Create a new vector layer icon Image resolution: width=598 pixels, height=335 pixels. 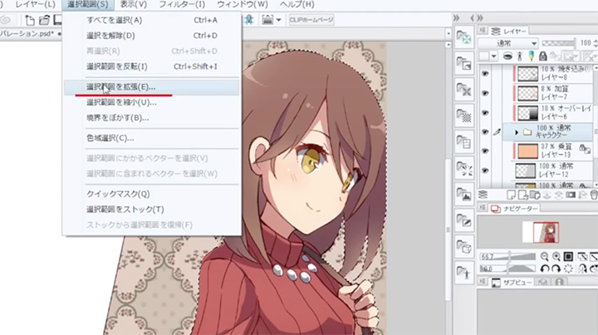pos(523,195)
